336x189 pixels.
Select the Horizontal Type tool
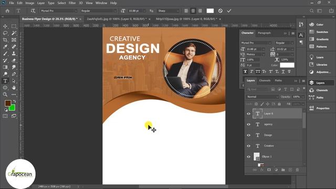5,81
